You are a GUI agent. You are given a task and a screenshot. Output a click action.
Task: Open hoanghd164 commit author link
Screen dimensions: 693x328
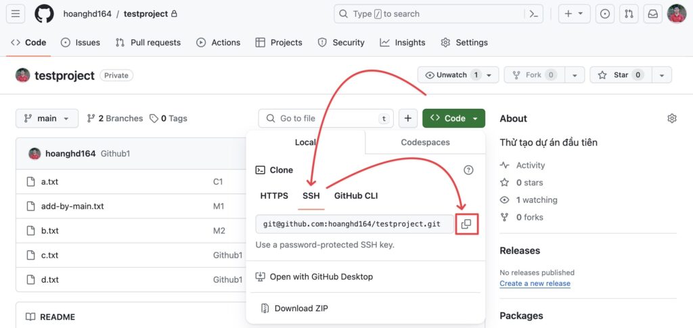click(70, 154)
